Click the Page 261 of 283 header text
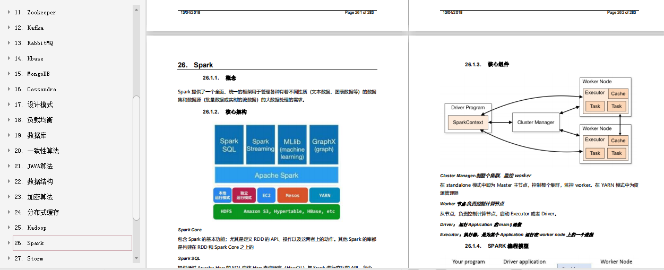664x270 pixels. [x=360, y=12]
